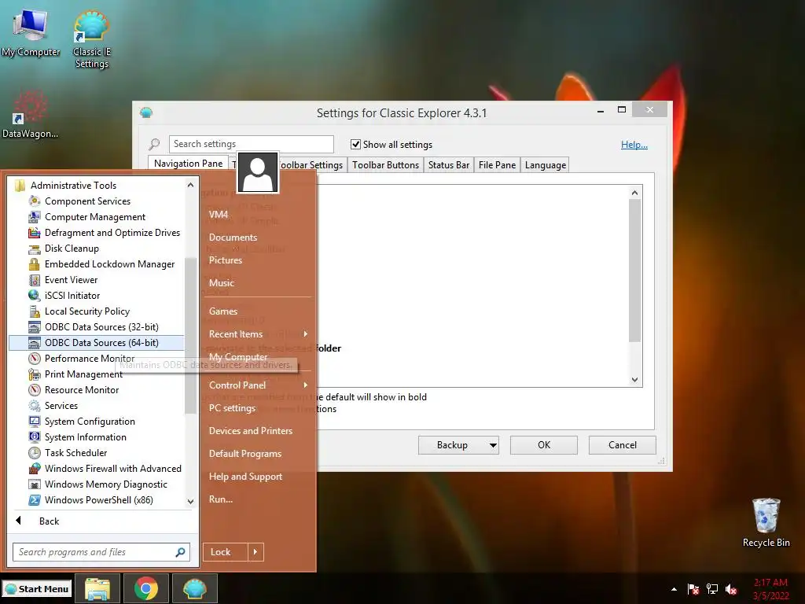Open Devices and Printers menu item
Image resolution: width=805 pixels, height=604 pixels.
(251, 431)
